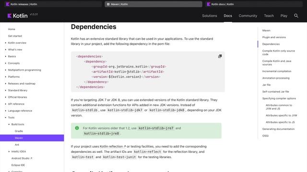
Task: Open Docs in top navigation
Action: (228, 16)
